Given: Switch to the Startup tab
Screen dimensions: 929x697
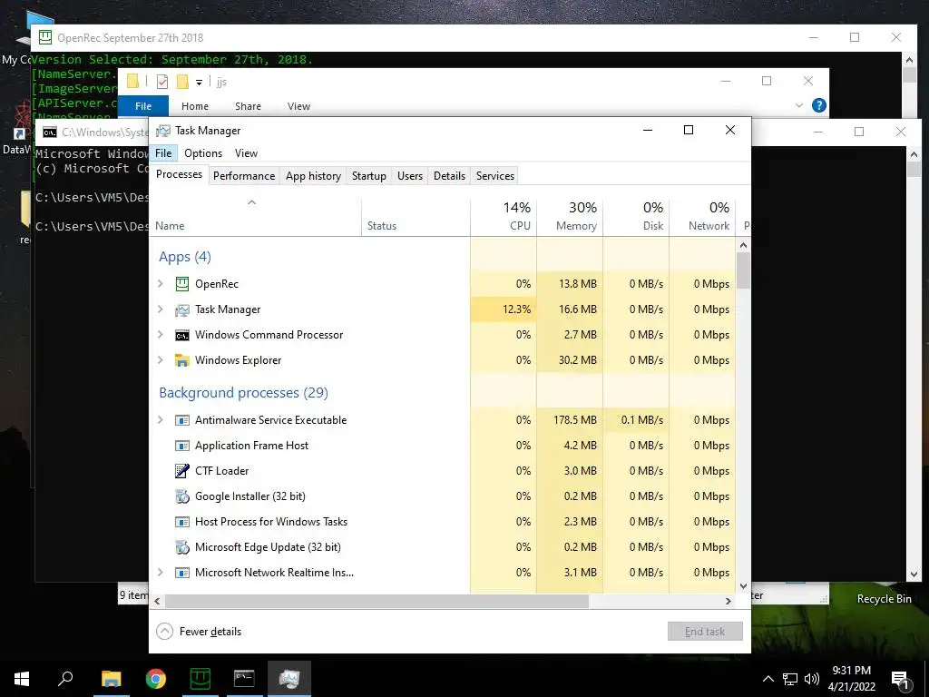Looking at the screenshot, I should pos(368,176).
